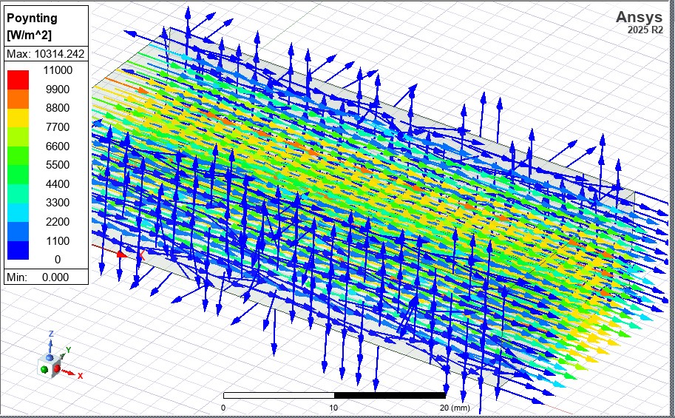
Task: Click the yellow color band in the legend
Action: pyautogui.click(x=18, y=117)
